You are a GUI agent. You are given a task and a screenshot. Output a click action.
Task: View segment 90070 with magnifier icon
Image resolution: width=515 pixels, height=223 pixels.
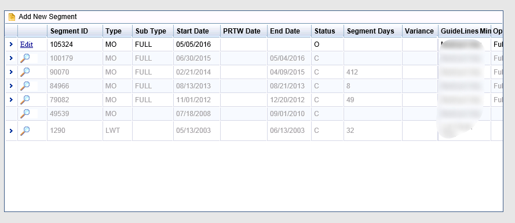[x=25, y=72]
